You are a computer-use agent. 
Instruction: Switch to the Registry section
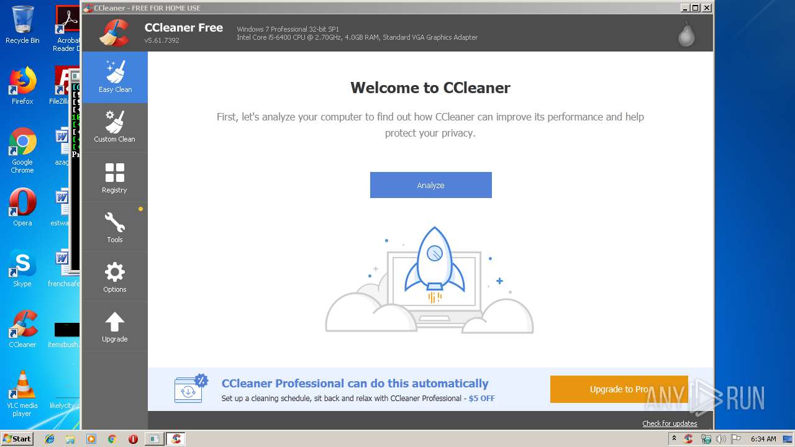click(x=115, y=178)
